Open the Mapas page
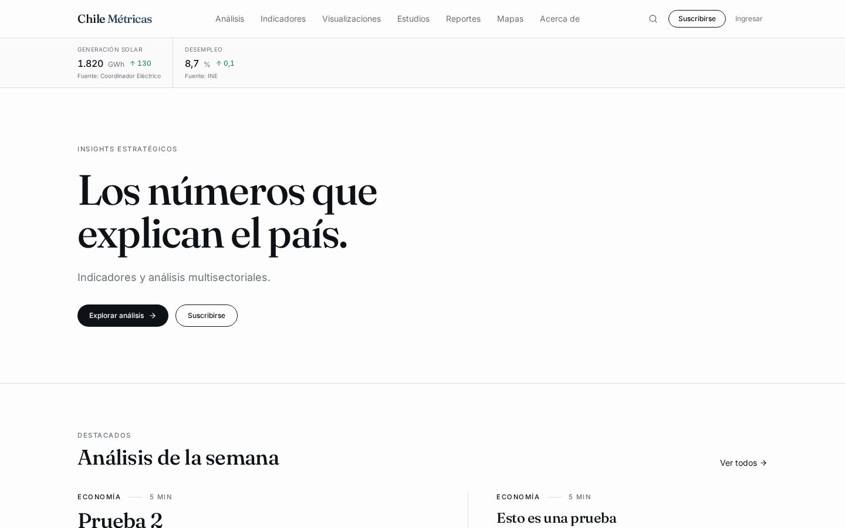Image resolution: width=845 pixels, height=528 pixels. [x=510, y=19]
